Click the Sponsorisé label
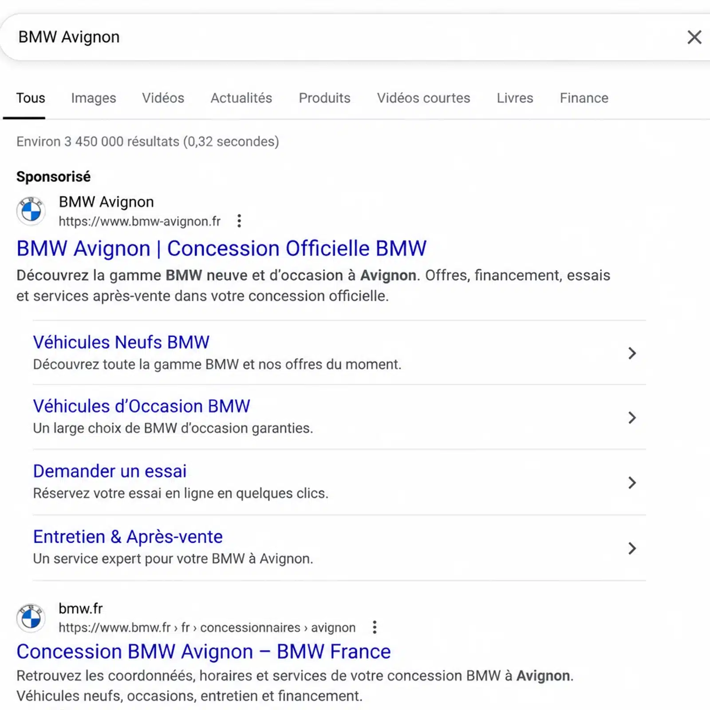710x710 pixels. 53,177
